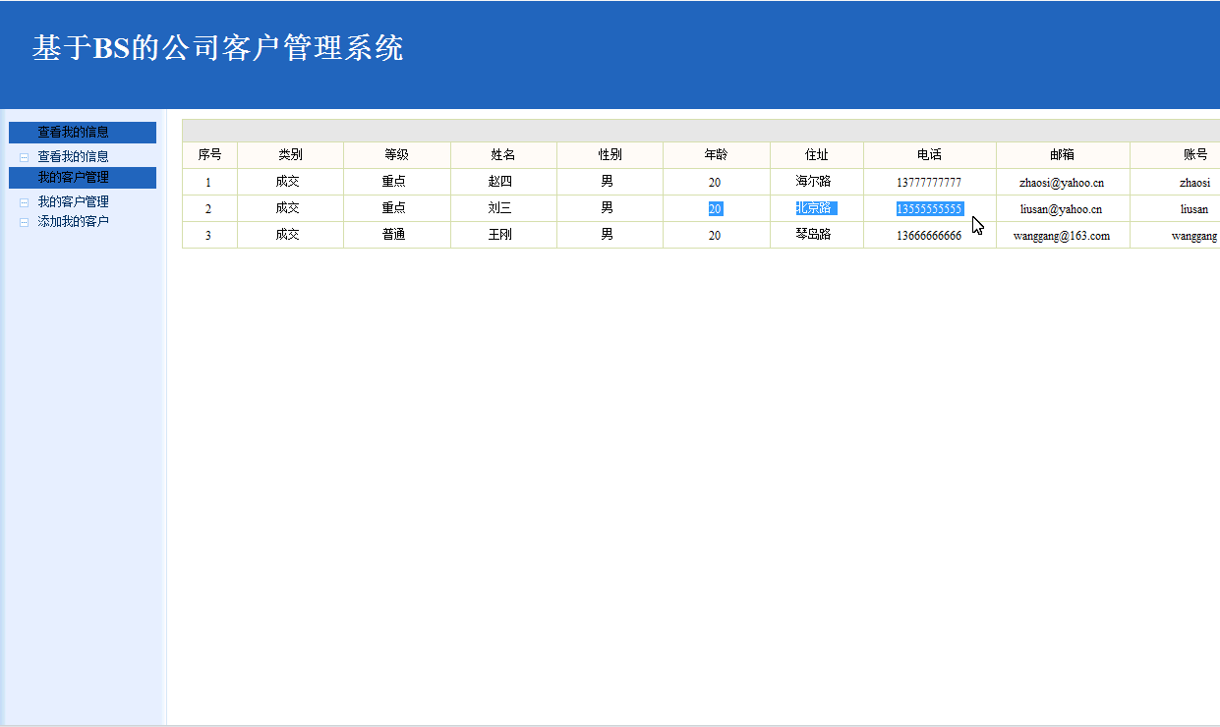Click the 查看我的信息 blue section header
1220x727 pixels.
83,132
